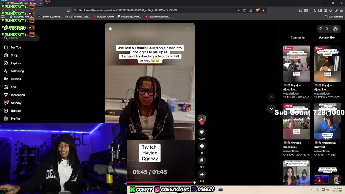Screen dimensions: 345x194
Task: Show hidden system tray icons
Action: click(x=312, y=190)
